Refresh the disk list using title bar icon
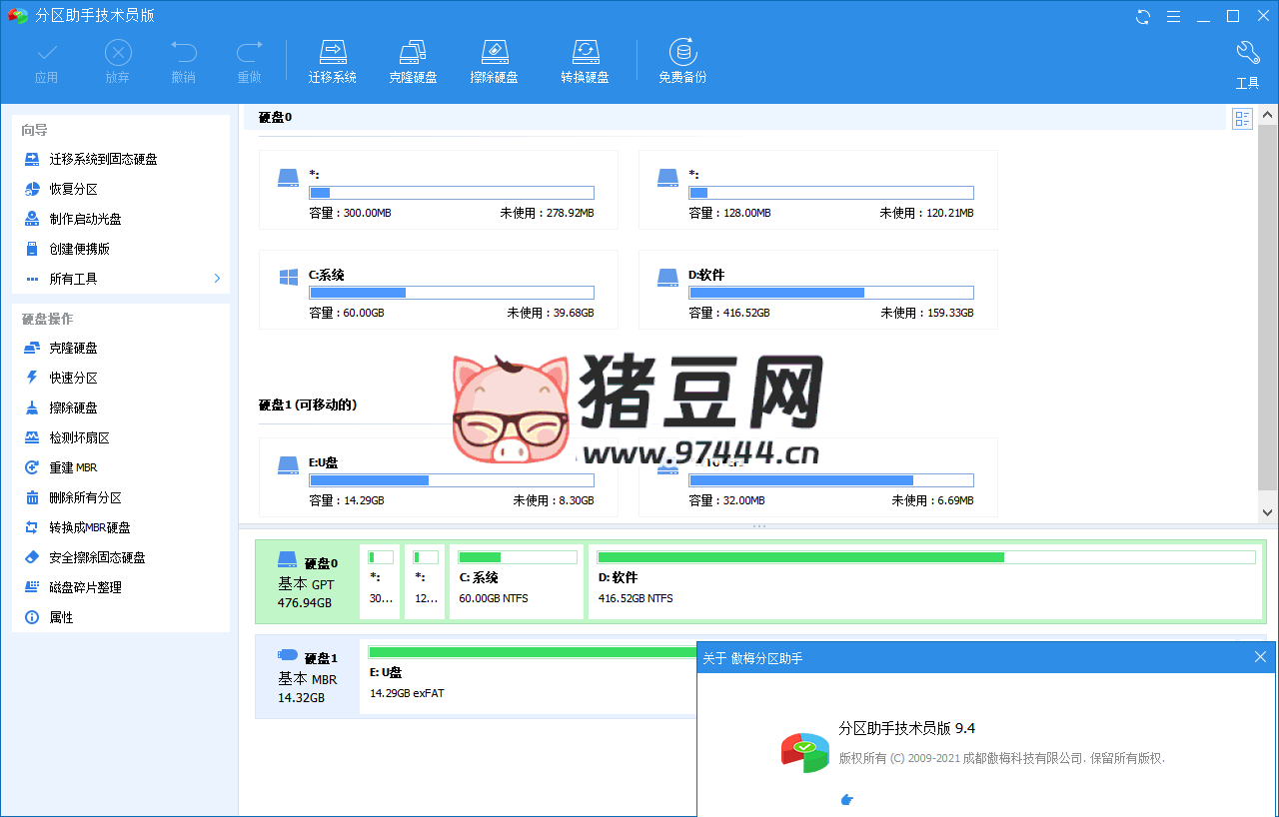Image resolution: width=1279 pixels, height=817 pixels. pyautogui.click(x=1142, y=16)
